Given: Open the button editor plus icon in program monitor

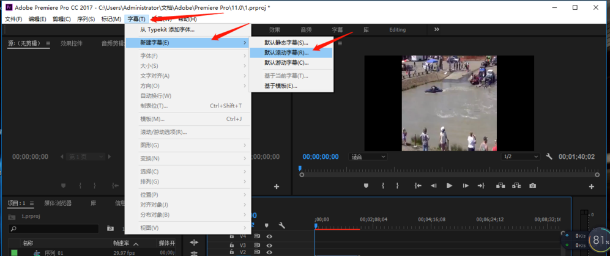Looking at the screenshot, I should 591,186.
